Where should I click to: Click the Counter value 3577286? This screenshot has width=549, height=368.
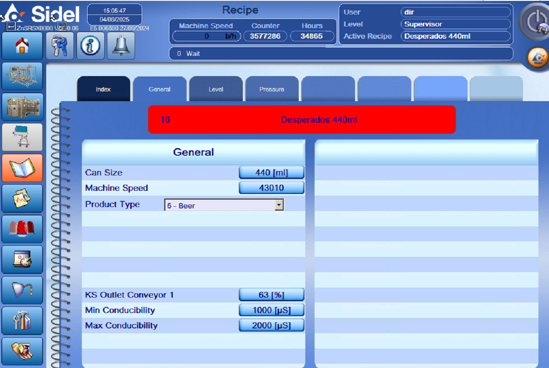265,36
